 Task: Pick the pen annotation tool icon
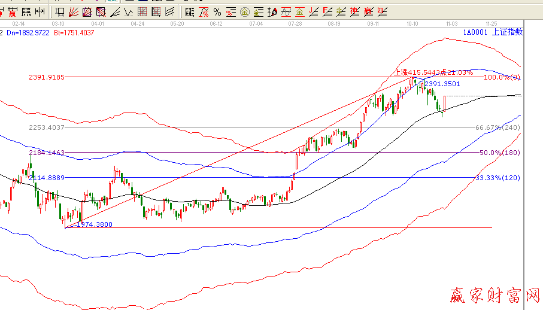pyautogui.click(x=272, y=11)
